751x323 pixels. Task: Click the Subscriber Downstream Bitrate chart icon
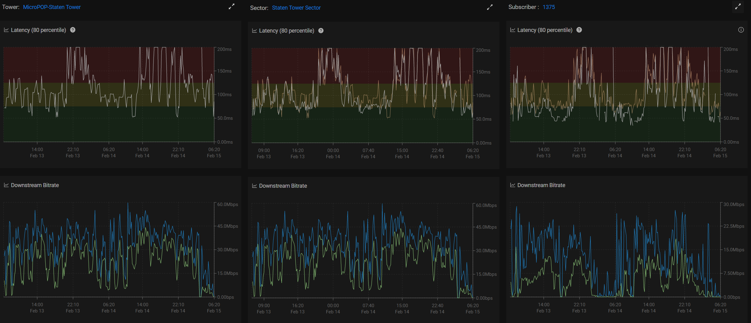[x=512, y=185]
